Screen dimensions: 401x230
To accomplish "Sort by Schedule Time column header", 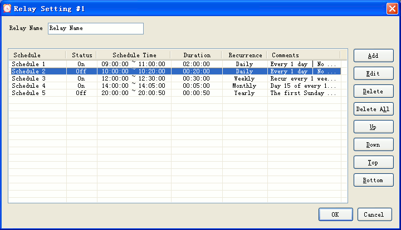I will 134,55.
